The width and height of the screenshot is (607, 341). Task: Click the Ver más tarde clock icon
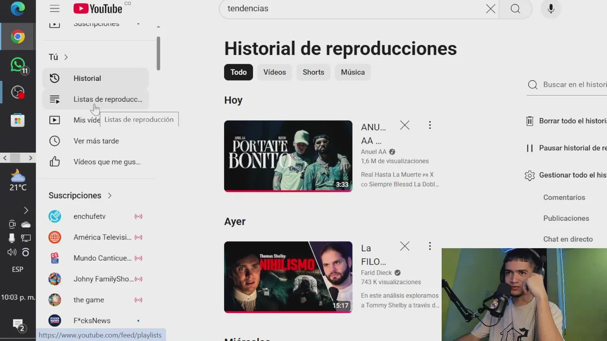(55, 141)
